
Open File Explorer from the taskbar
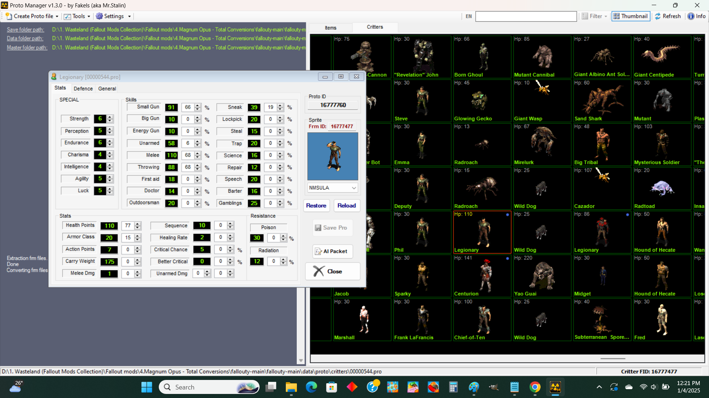coord(291,387)
